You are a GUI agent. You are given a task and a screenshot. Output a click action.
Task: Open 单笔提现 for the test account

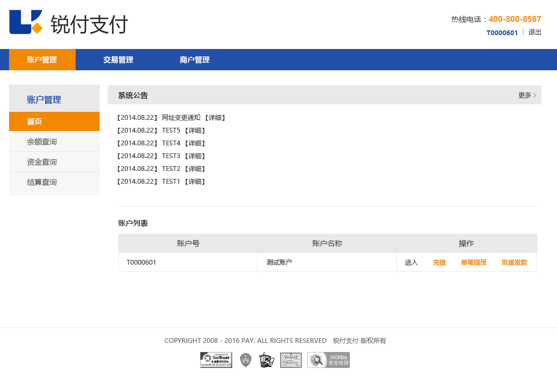pos(473,263)
